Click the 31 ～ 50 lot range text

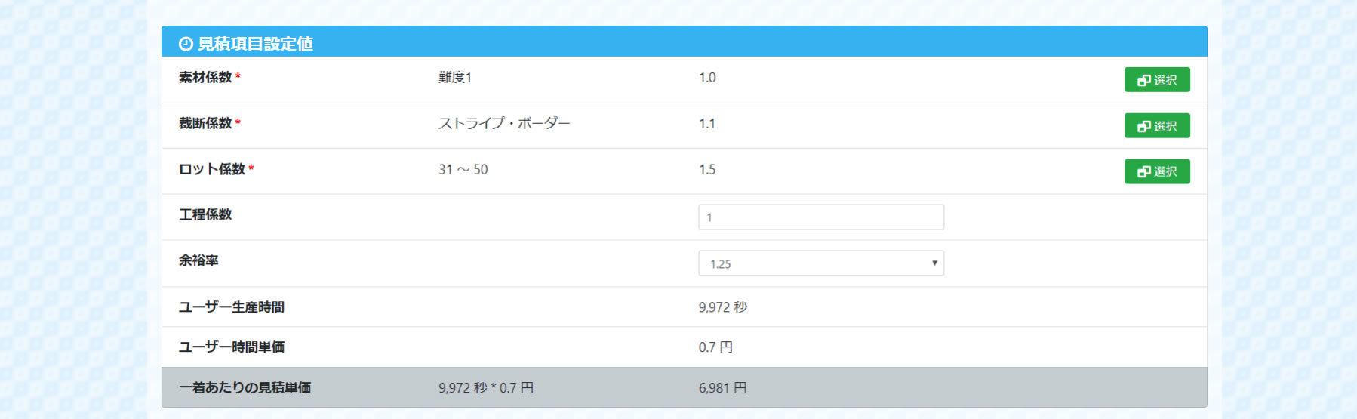(463, 170)
